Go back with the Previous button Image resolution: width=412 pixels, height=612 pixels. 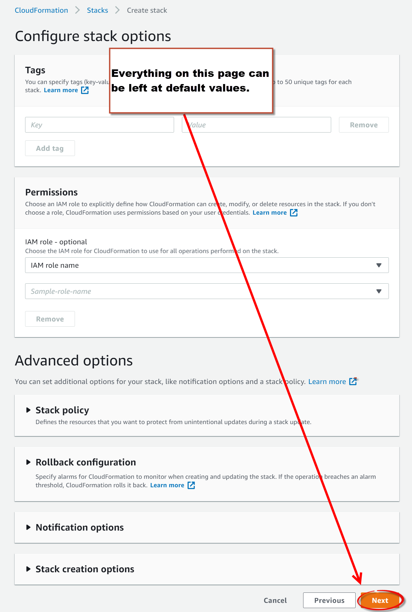pyautogui.click(x=329, y=600)
